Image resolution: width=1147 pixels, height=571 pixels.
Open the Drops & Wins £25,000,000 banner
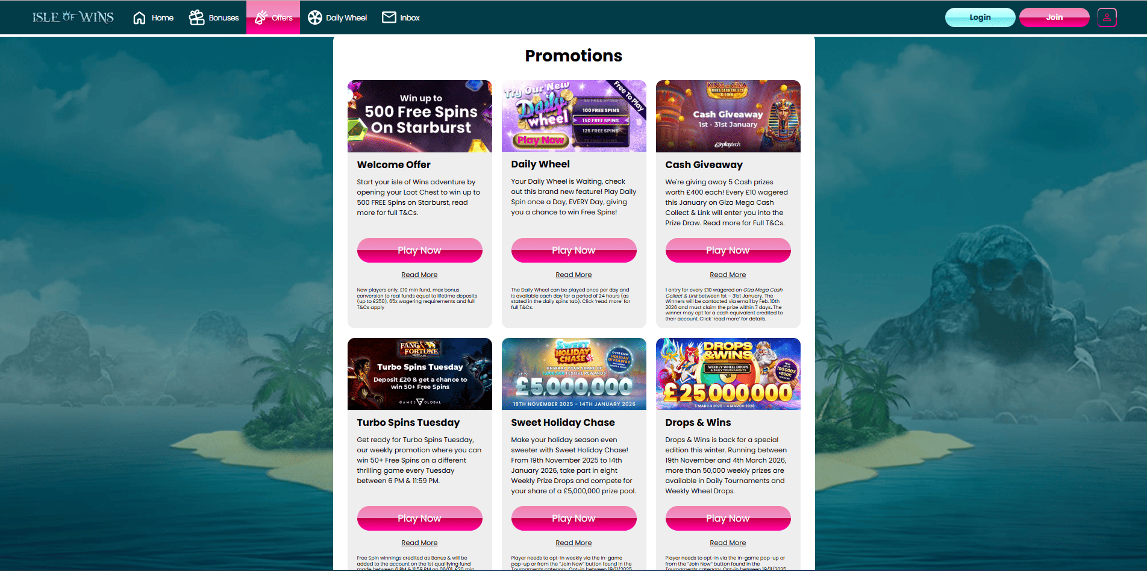coord(728,374)
